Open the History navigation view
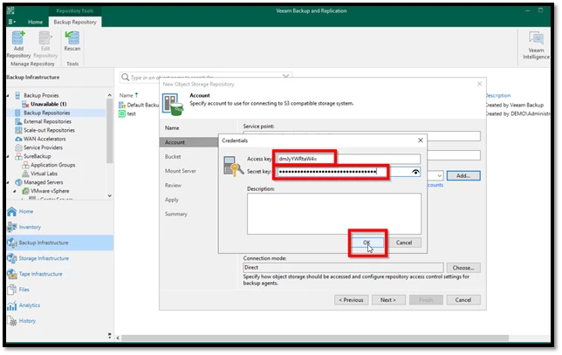Viewport: 562px width, 355px height. [x=27, y=321]
